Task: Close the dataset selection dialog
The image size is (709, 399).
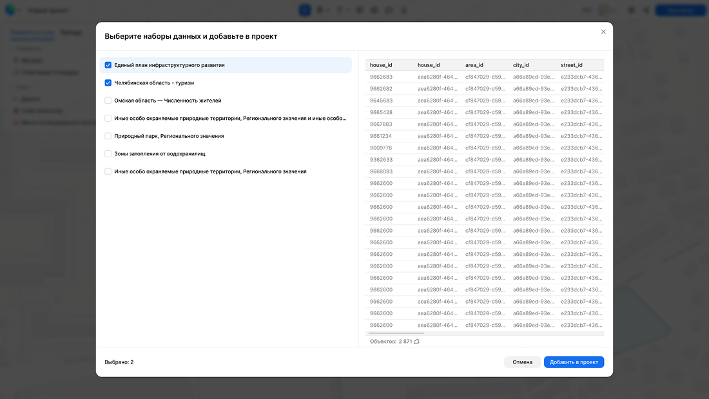Action: pyautogui.click(x=603, y=32)
